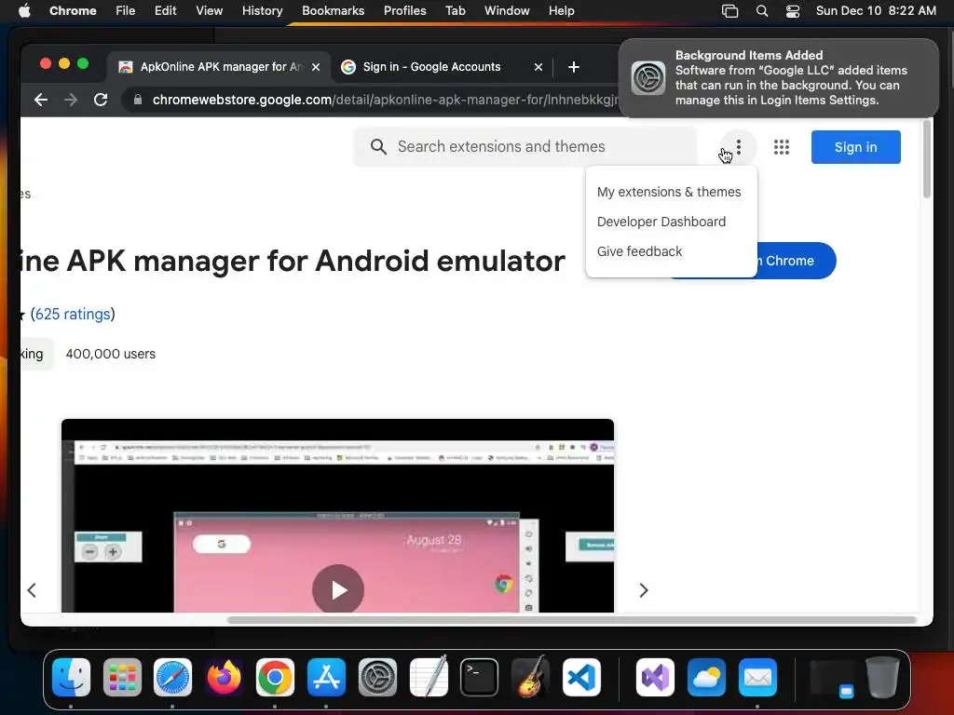The width and height of the screenshot is (954, 715).
Task: Open Terminal from the dock
Action: pyautogui.click(x=480, y=677)
